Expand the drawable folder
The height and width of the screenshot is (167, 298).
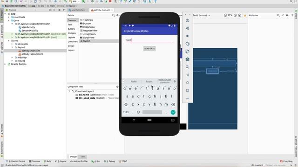(12, 44)
